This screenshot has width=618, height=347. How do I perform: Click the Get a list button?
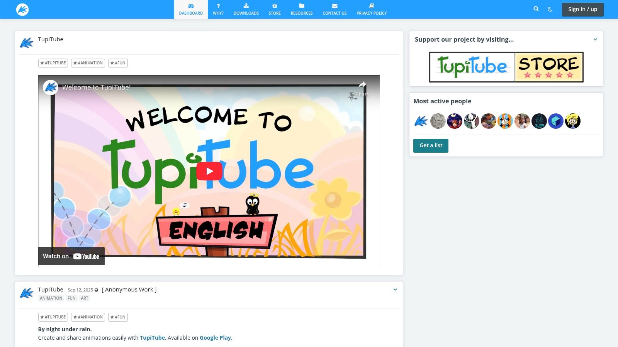click(431, 146)
